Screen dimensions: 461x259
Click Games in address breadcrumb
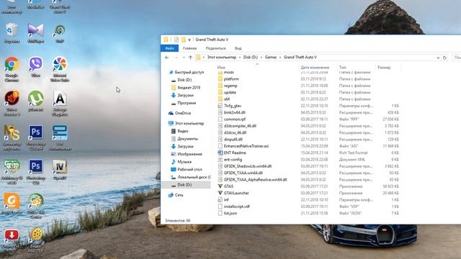click(271, 58)
